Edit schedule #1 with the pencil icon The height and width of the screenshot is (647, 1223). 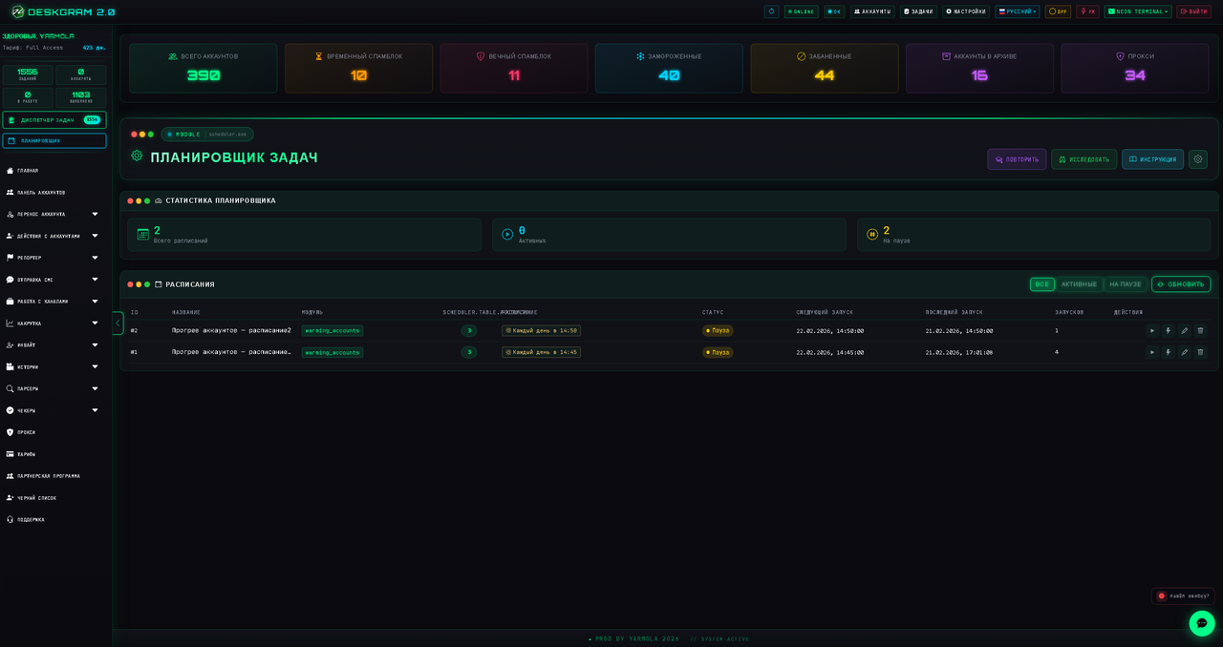(1185, 352)
